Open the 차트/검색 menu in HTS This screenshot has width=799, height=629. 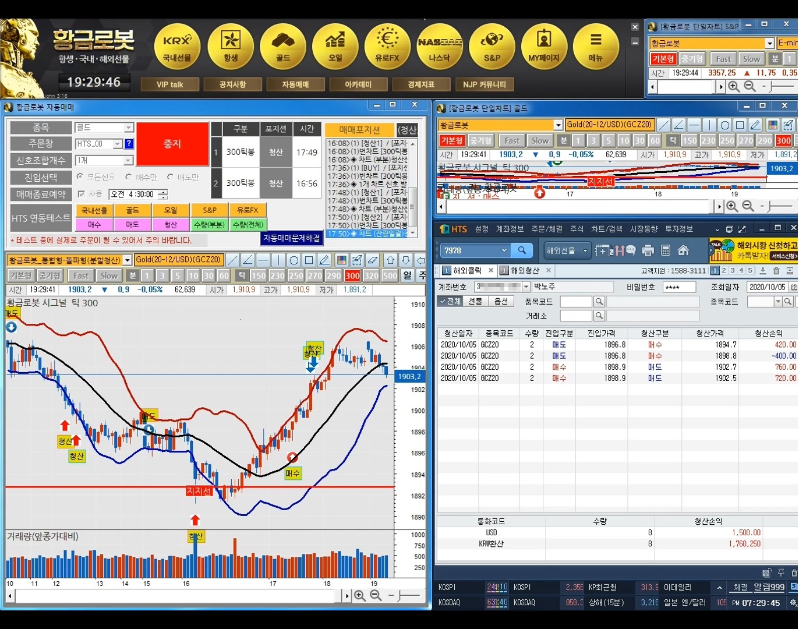(x=606, y=229)
